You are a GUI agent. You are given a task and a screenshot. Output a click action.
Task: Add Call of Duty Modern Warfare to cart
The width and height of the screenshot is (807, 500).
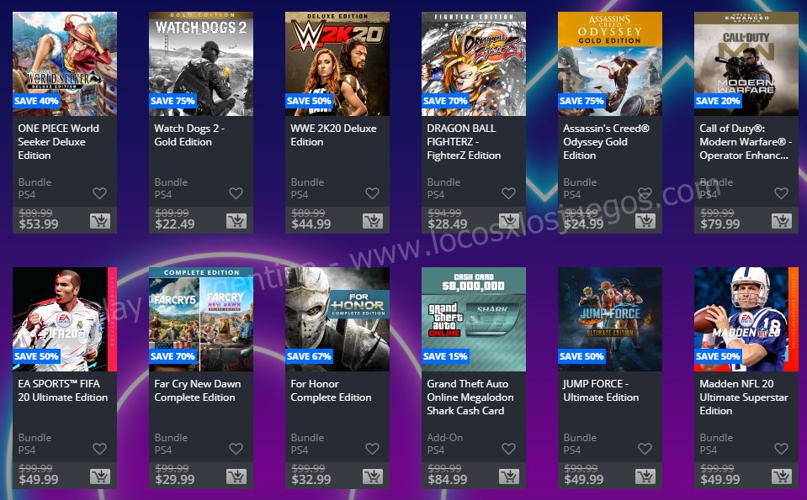(x=781, y=221)
